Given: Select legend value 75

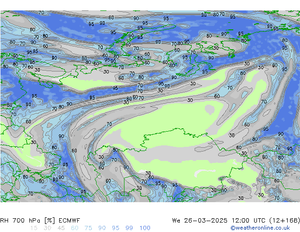Looking at the screenshot, I should coord(88,228).
